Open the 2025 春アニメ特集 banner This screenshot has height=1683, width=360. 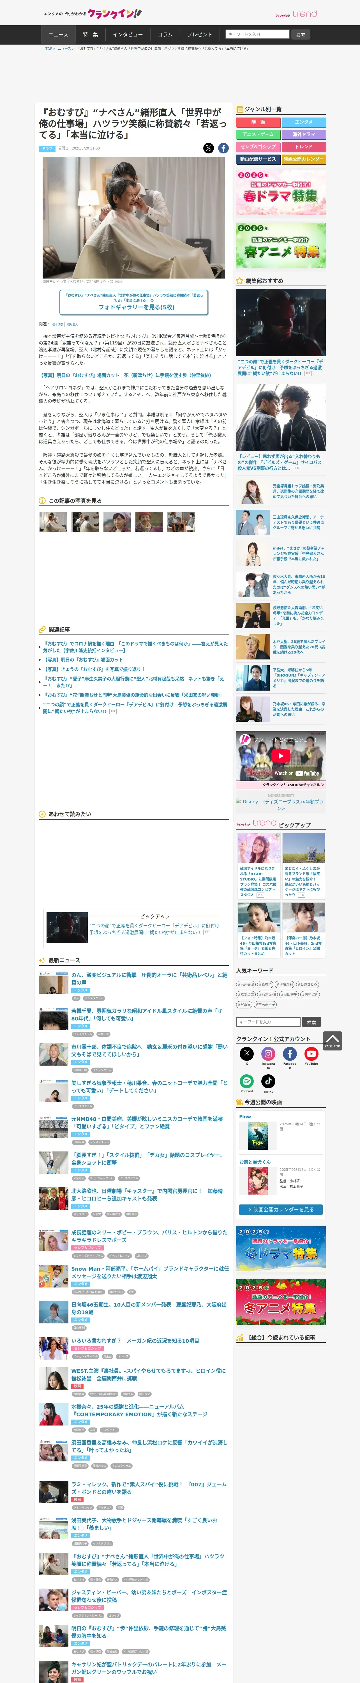pyautogui.click(x=281, y=246)
